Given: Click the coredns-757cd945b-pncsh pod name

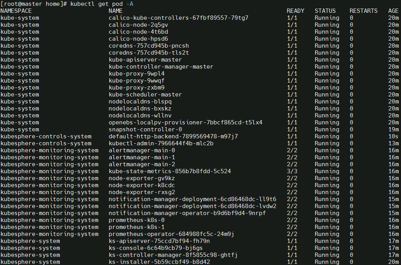Looking at the screenshot, I should coord(149,46).
